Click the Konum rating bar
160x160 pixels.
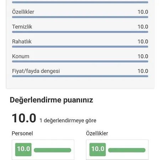tap(80, 62)
